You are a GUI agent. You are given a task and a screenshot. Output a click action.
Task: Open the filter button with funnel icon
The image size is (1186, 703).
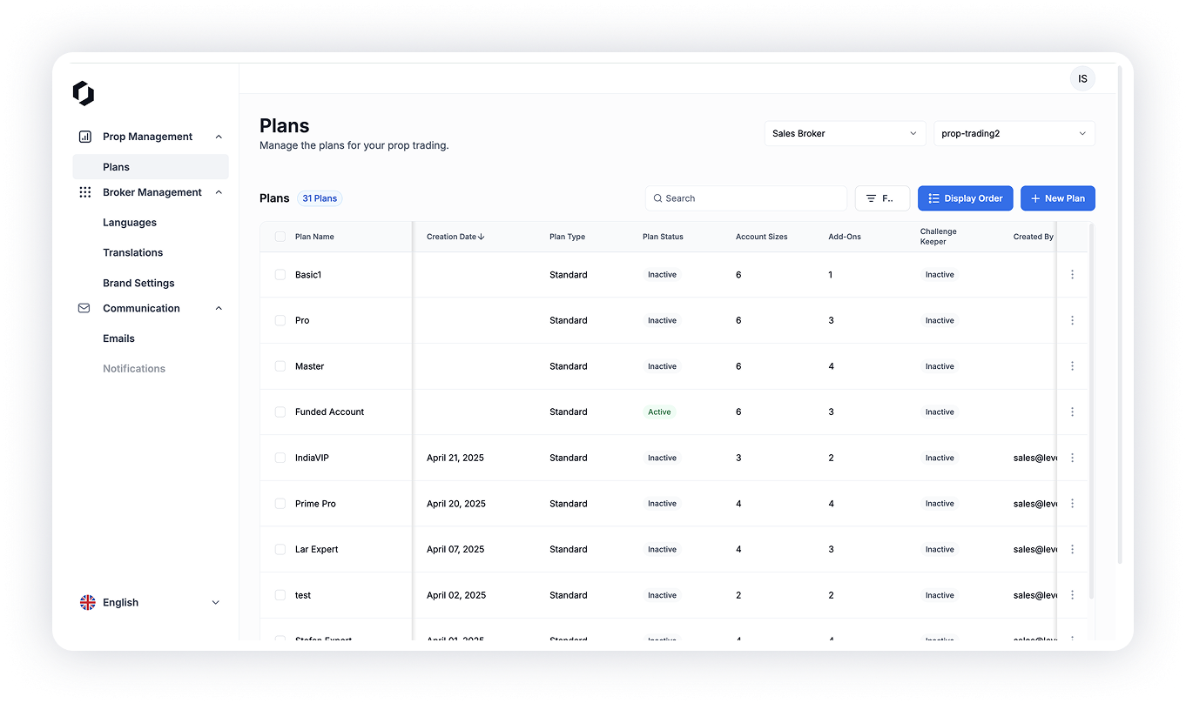[x=881, y=198]
